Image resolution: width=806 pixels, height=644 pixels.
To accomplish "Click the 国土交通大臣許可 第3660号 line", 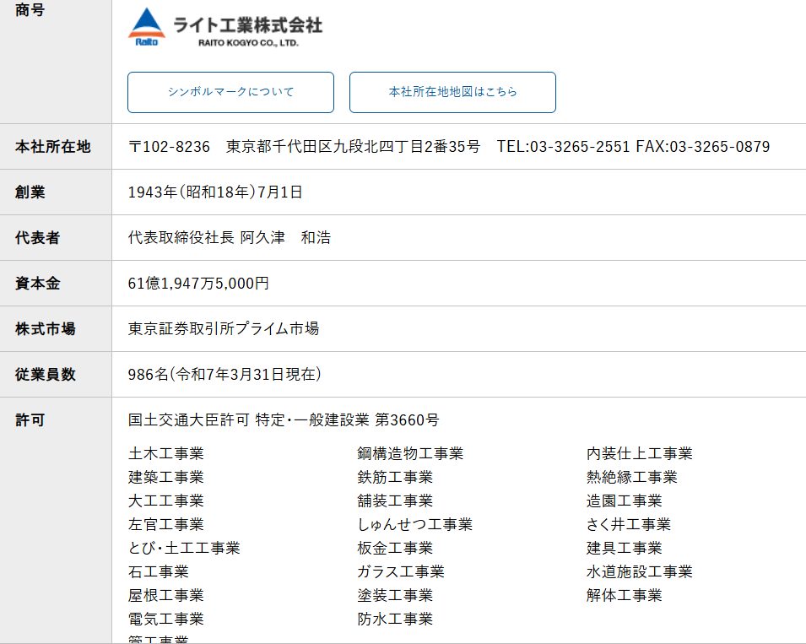I will click(284, 420).
